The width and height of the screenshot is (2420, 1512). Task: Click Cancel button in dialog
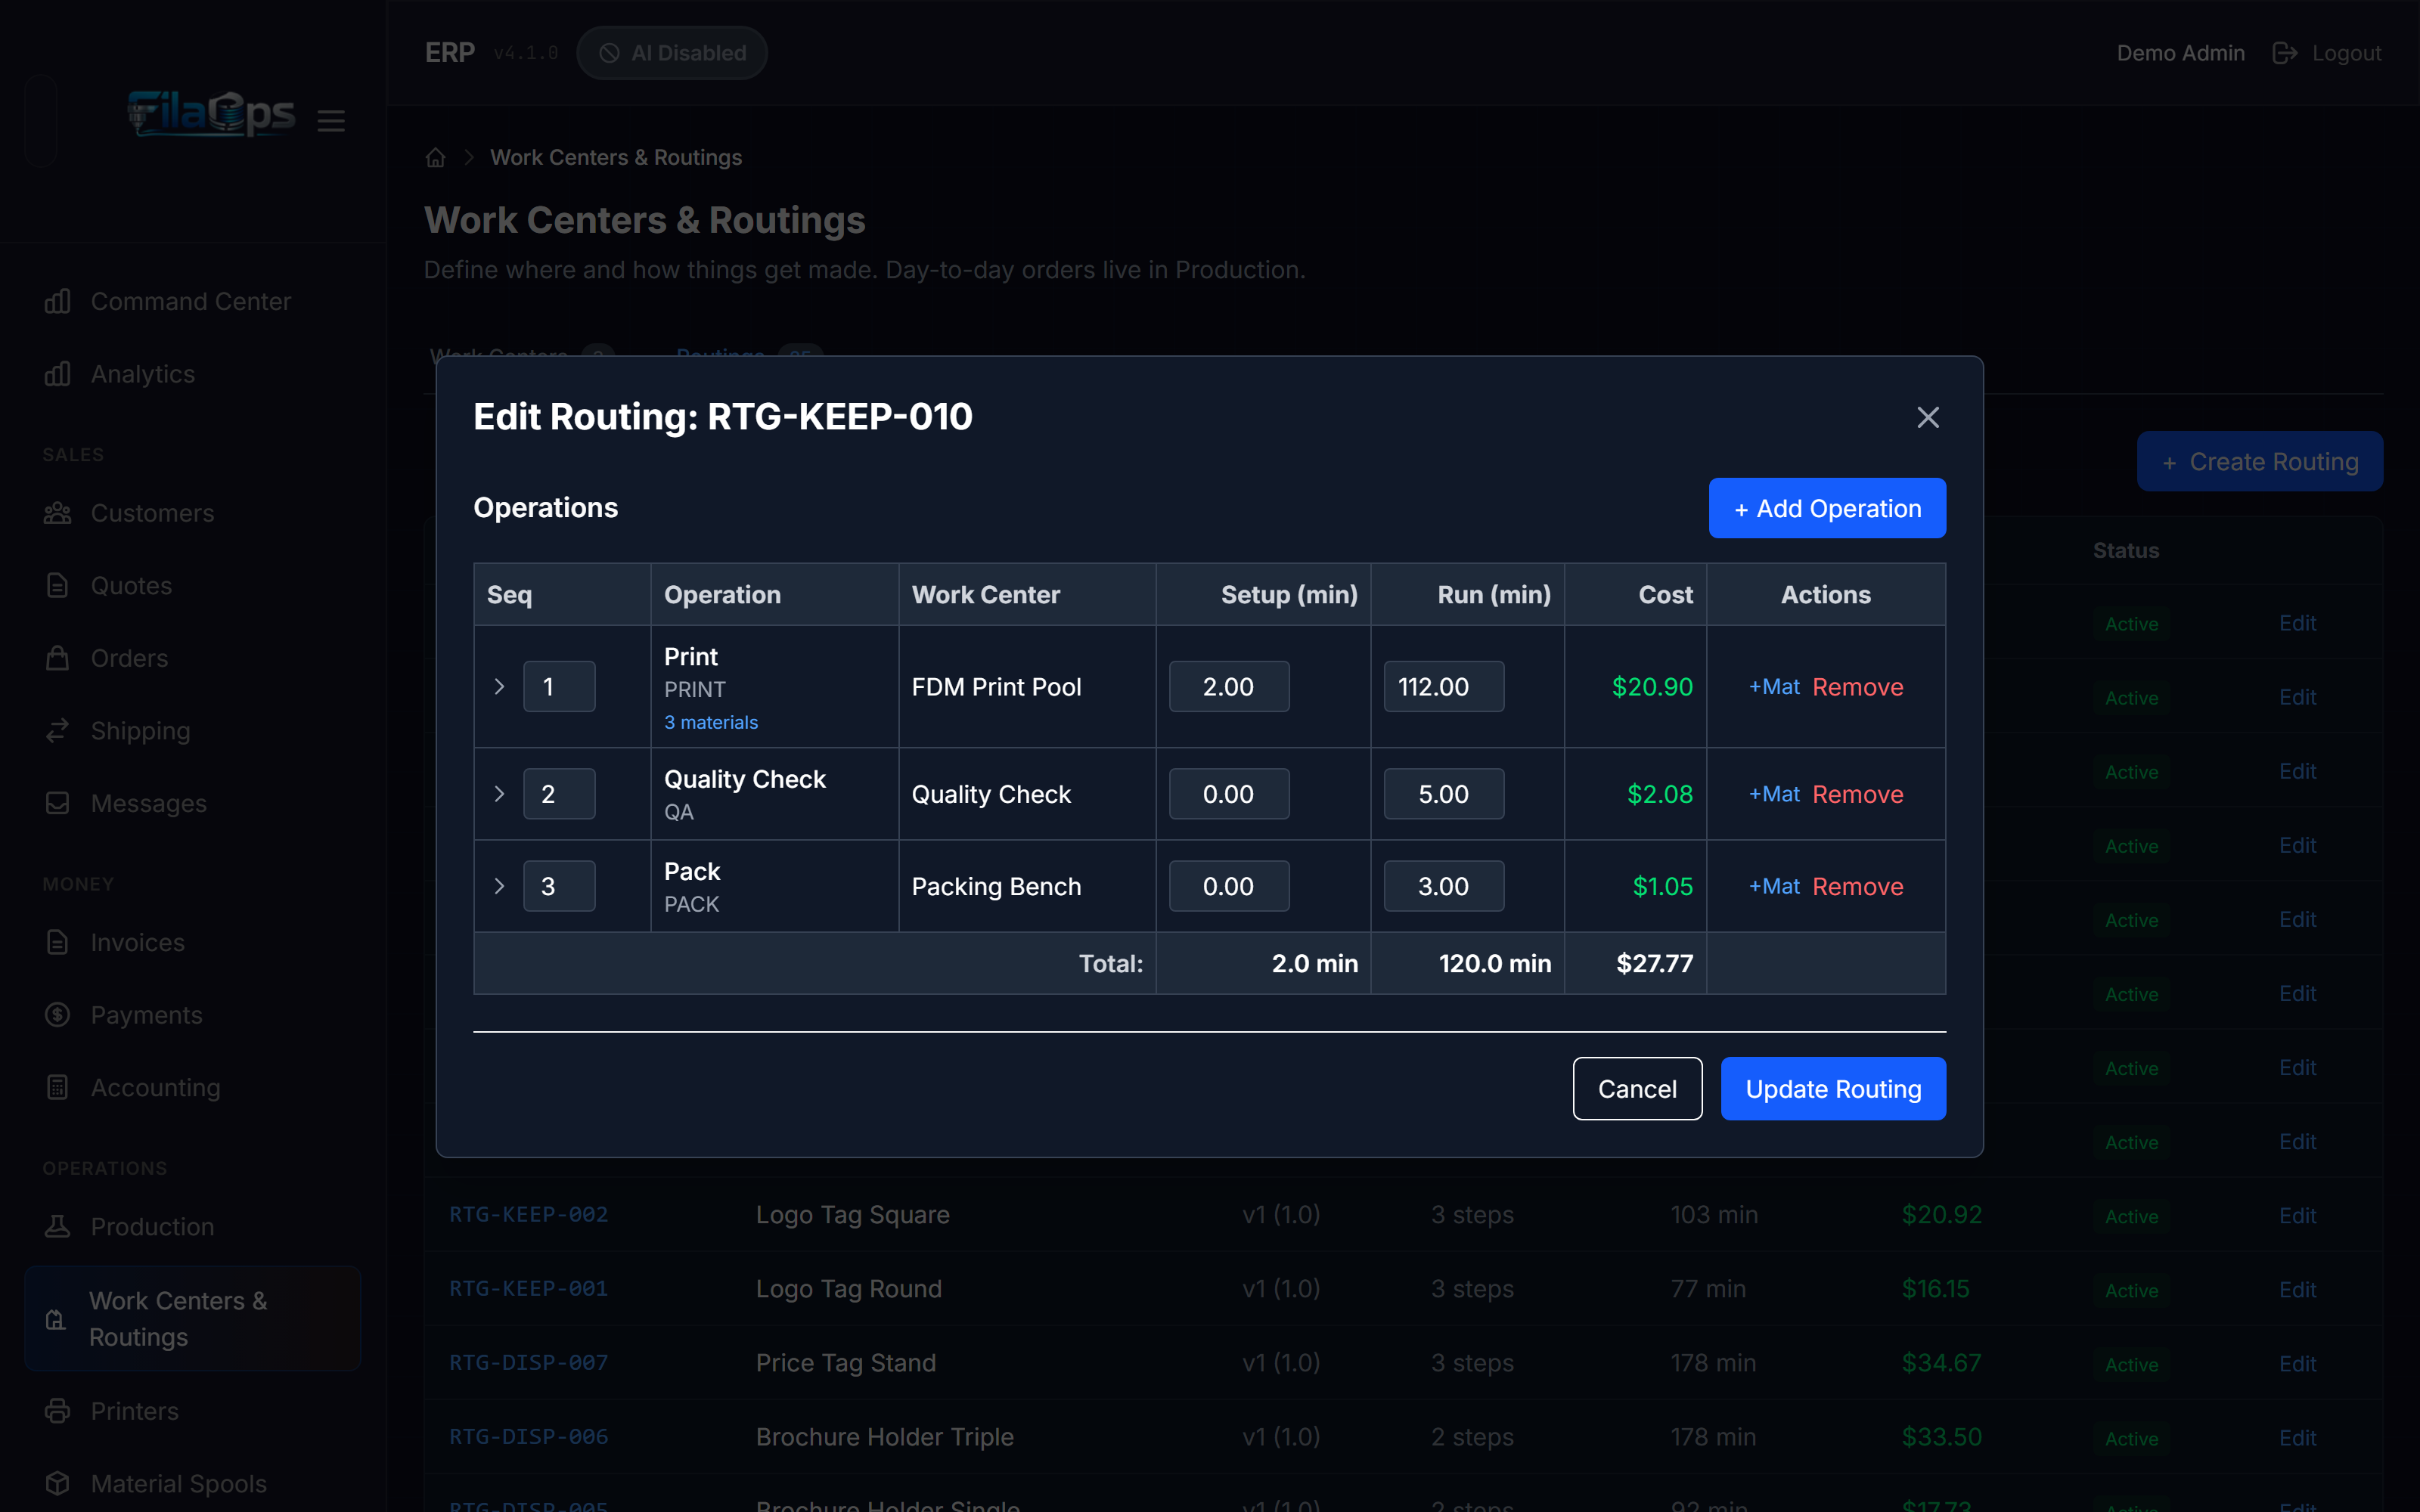tap(1637, 1088)
